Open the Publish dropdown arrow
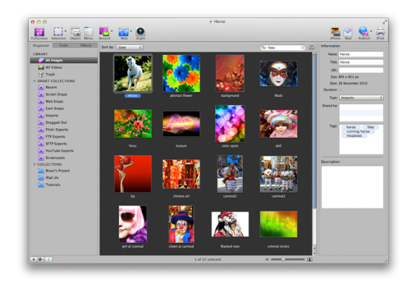The width and height of the screenshot is (413, 288). (x=371, y=31)
